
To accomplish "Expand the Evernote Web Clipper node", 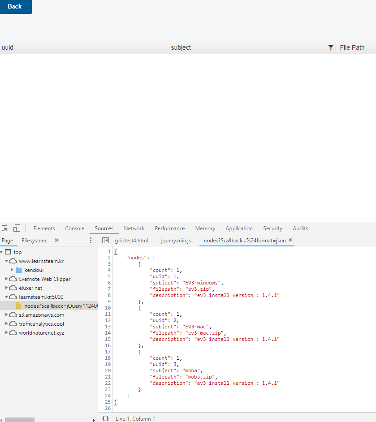I will tap(7, 279).
